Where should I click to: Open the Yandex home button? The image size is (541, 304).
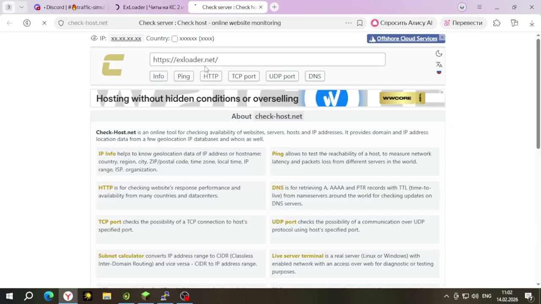27,23
